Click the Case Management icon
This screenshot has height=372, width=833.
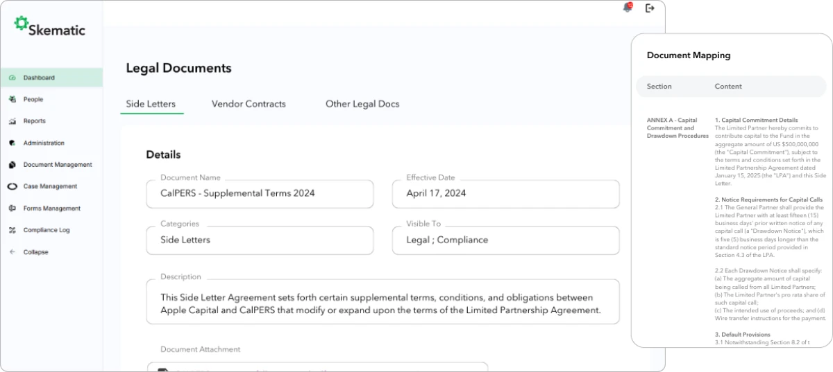pyautogui.click(x=12, y=186)
